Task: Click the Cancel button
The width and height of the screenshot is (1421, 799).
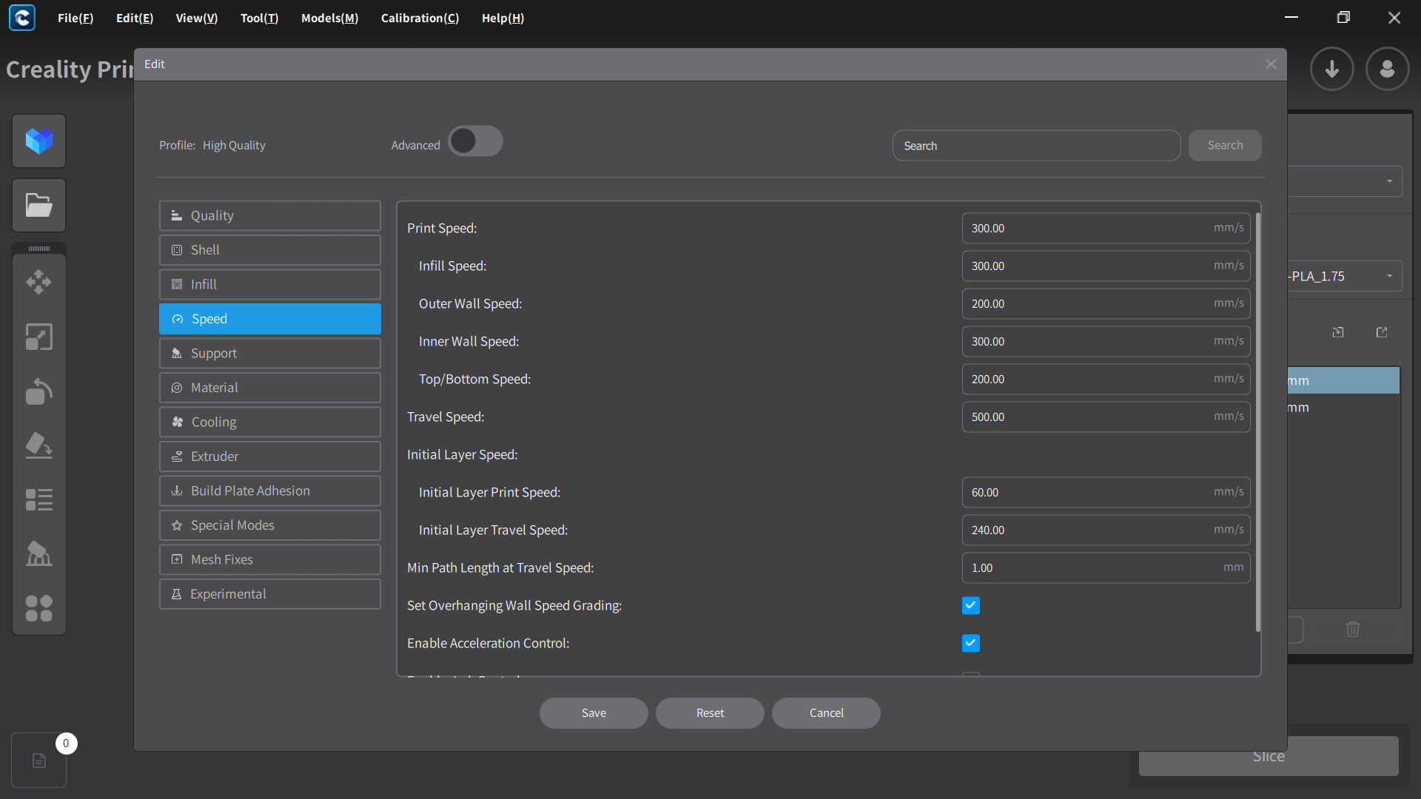Action: click(x=826, y=713)
